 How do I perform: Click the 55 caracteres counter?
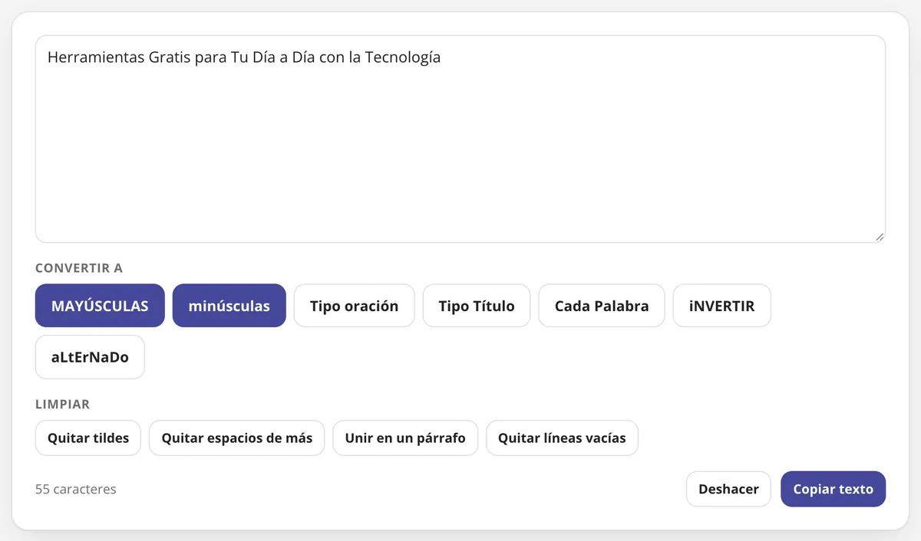(x=76, y=489)
